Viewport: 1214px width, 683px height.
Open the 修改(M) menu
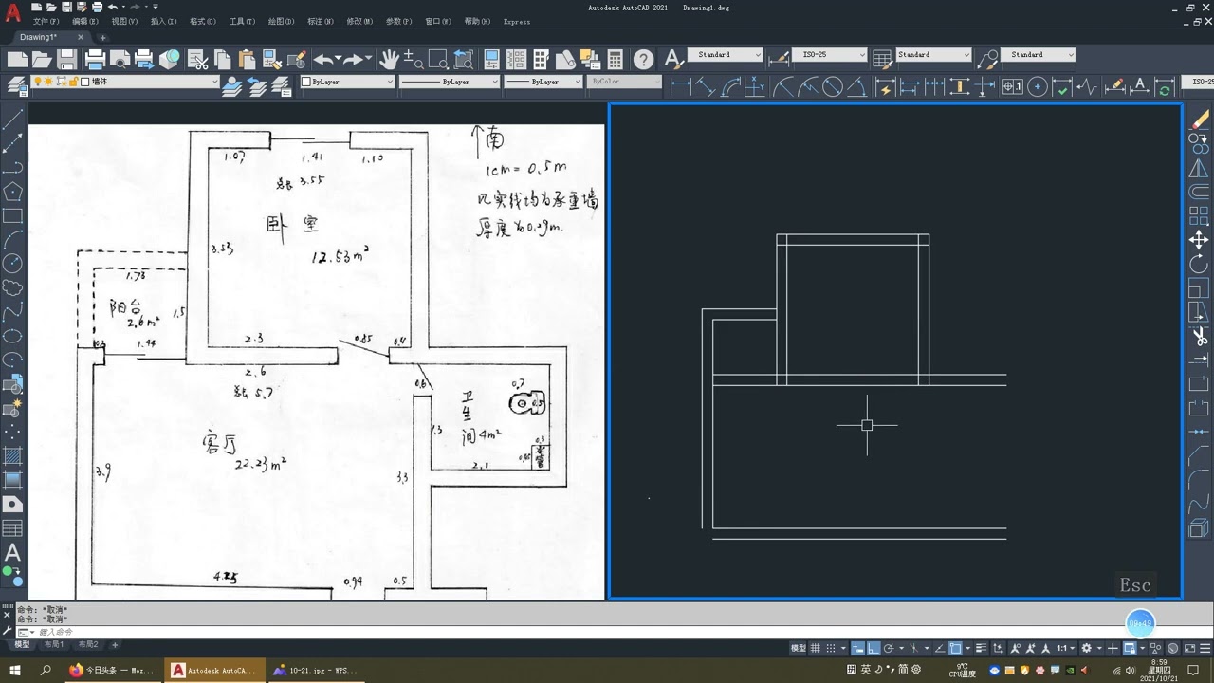pyautogui.click(x=359, y=21)
